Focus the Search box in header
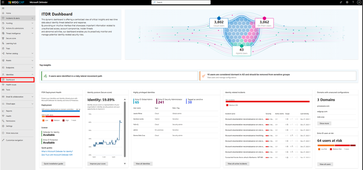The image size is (363, 170). click(181, 2)
